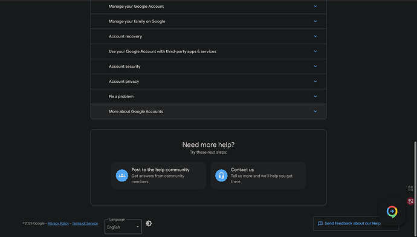
Task: Click the grid-plus widget icon
Action: click(410, 188)
